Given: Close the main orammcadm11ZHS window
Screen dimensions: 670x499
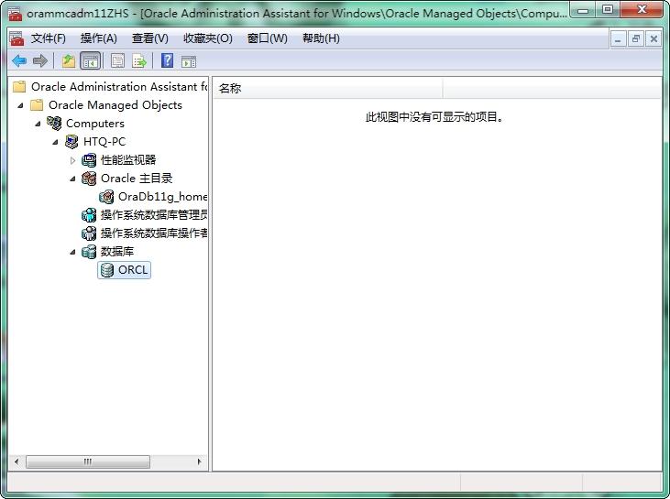Looking at the screenshot, I should [x=642, y=10].
